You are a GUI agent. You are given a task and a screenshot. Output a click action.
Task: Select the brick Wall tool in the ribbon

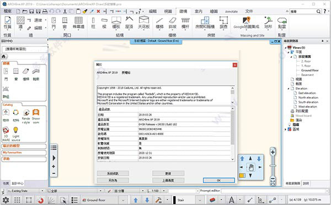click(x=20, y=23)
